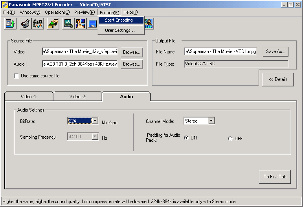Click the blue floppy disk save icon
This screenshot has height=207, width=303.
pyautogui.click(x=92, y=24)
